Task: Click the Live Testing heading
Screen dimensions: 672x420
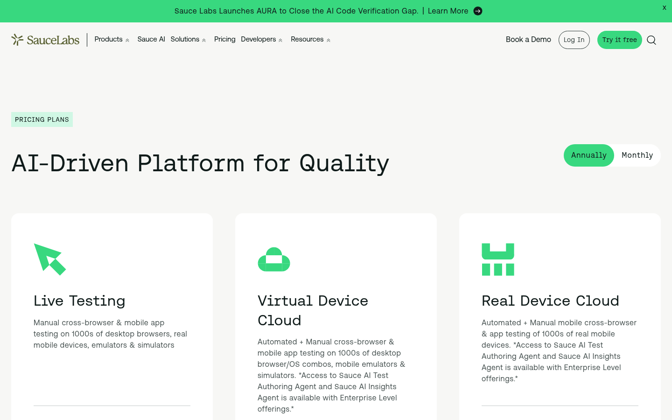Action: tap(79, 301)
